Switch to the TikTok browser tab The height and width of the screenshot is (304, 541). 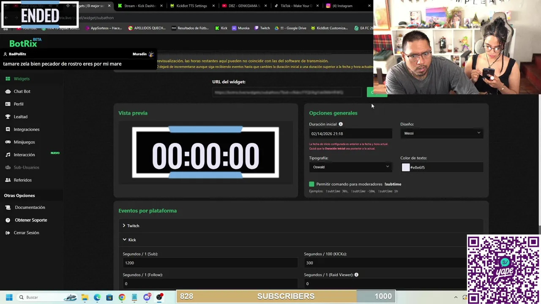296,6
